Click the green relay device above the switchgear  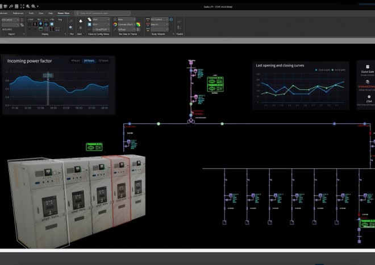(94, 147)
